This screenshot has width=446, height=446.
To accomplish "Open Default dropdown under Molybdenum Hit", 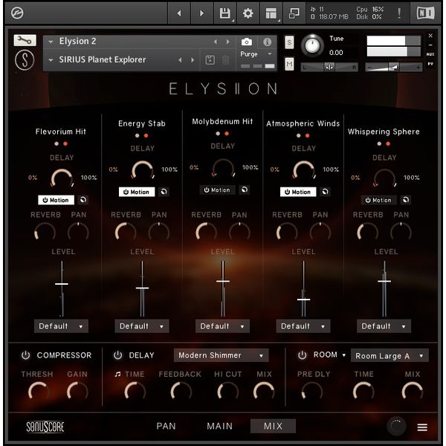I will 222,326.
